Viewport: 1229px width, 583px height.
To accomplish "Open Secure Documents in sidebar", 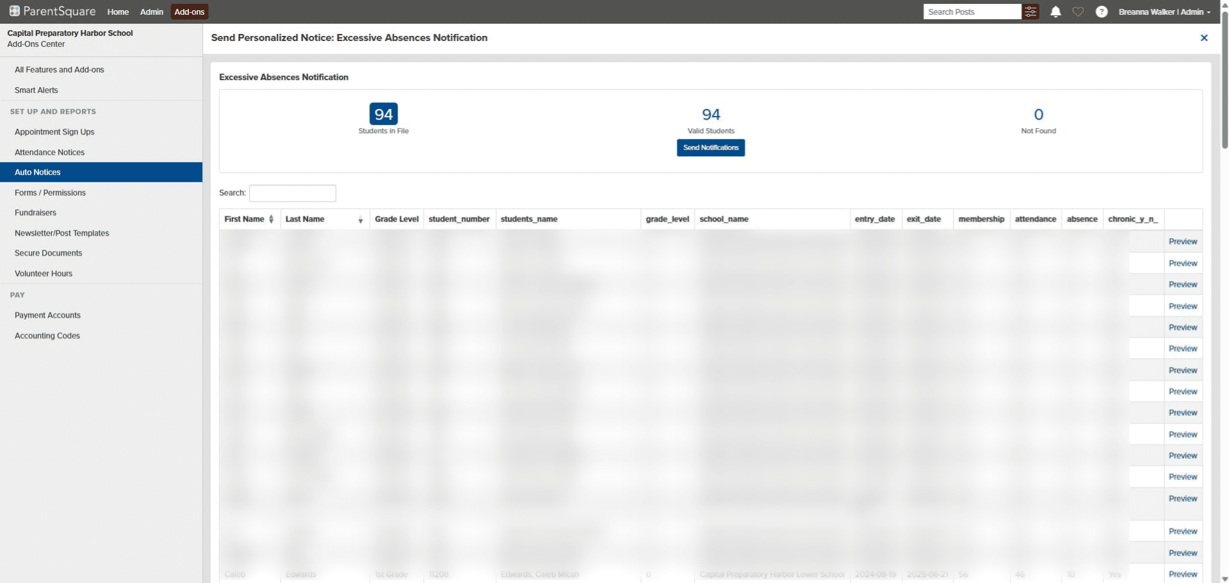I will tap(48, 253).
